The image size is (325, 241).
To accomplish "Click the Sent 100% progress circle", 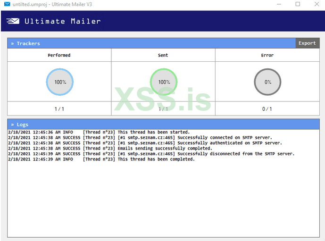I will click(164, 82).
